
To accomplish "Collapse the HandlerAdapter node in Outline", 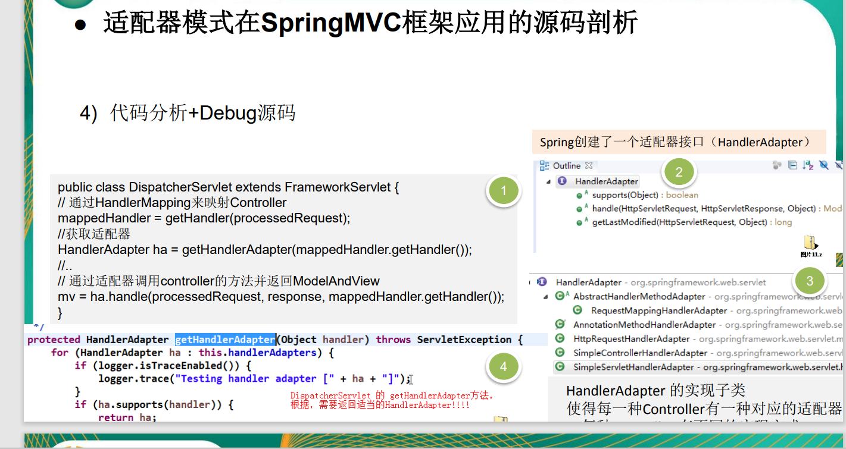I will click(x=548, y=182).
